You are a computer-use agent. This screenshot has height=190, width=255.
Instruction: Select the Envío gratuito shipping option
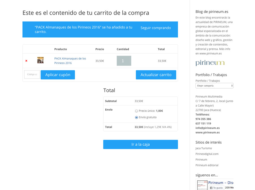(x=137, y=117)
